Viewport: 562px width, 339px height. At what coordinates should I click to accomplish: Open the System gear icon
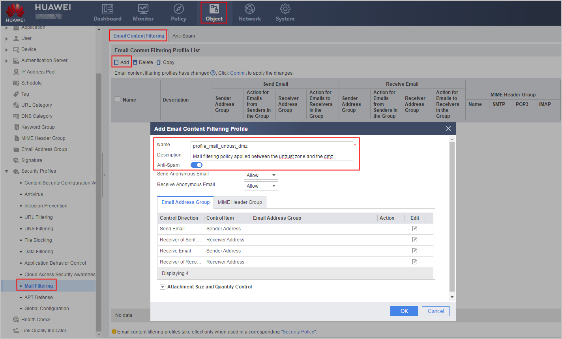coord(285,9)
